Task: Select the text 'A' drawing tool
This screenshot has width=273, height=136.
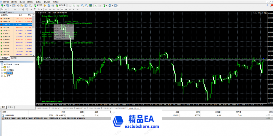Action: (x=31, y=9)
